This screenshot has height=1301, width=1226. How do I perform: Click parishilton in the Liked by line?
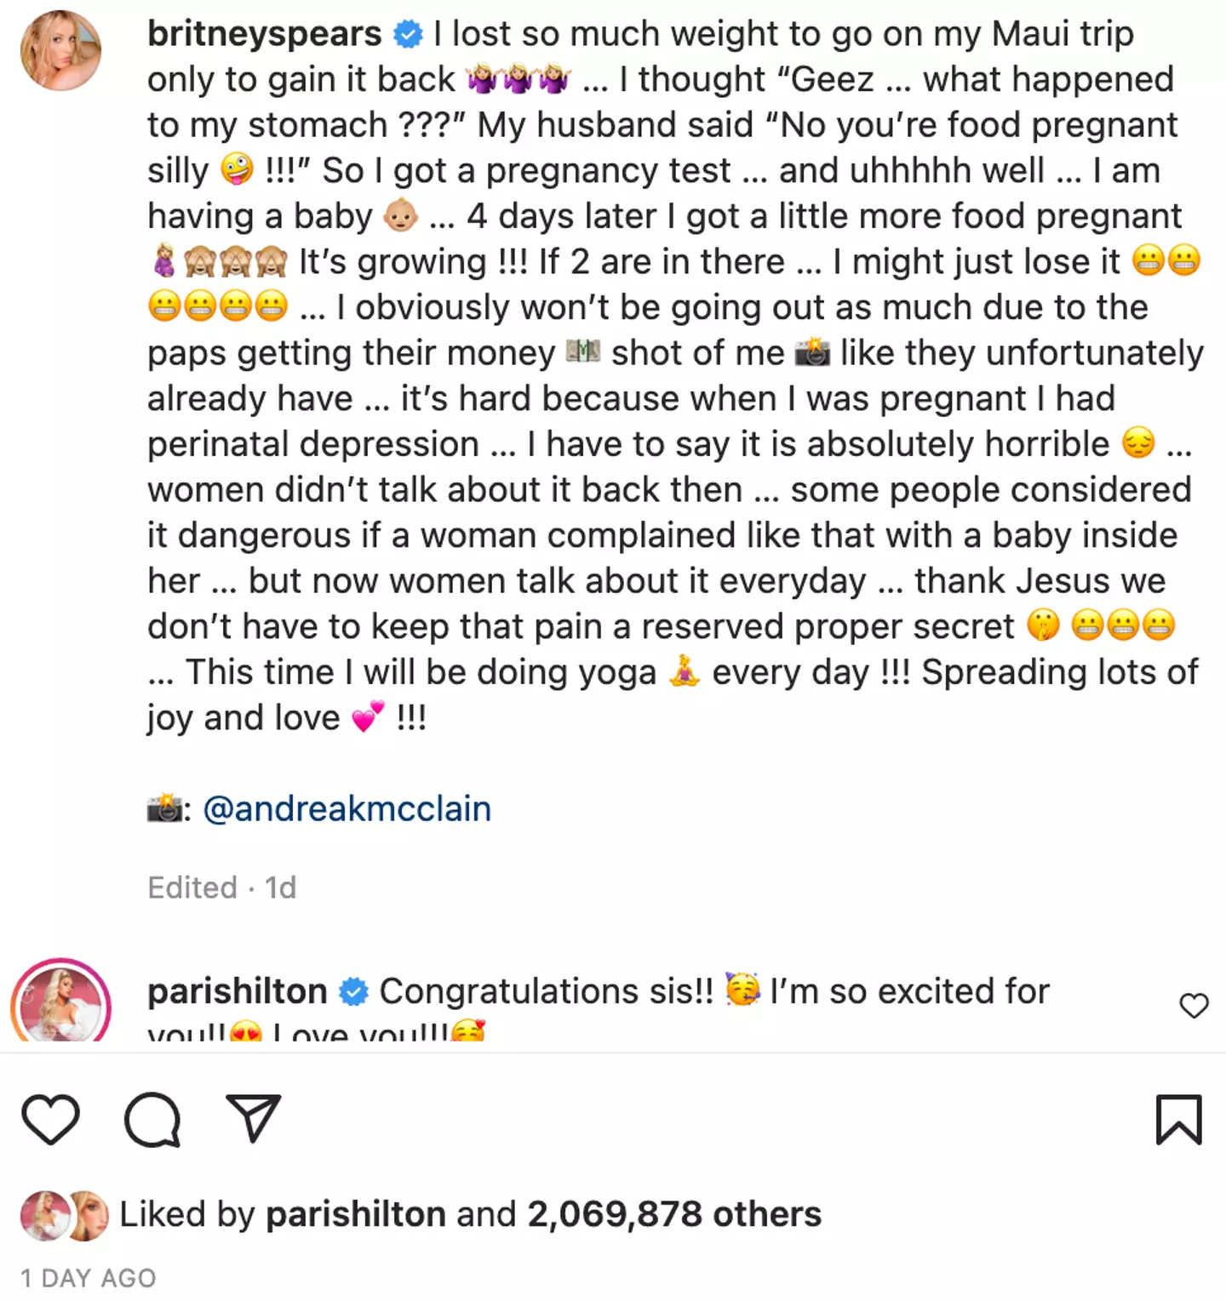coord(356,1214)
